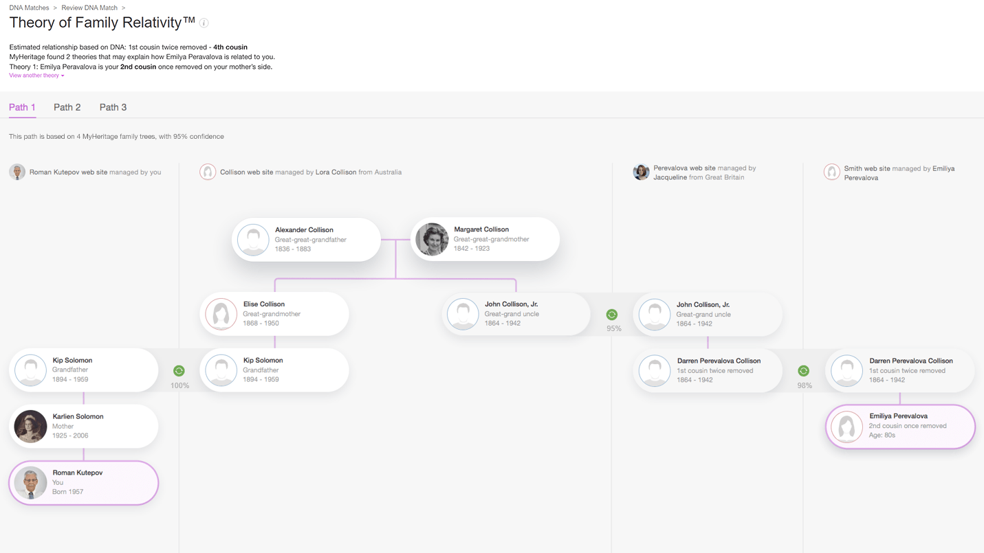The image size is (984, 553).
Task: Click the info icon beside Theory of Family Relativity
Action: click(x=204, y=23)
